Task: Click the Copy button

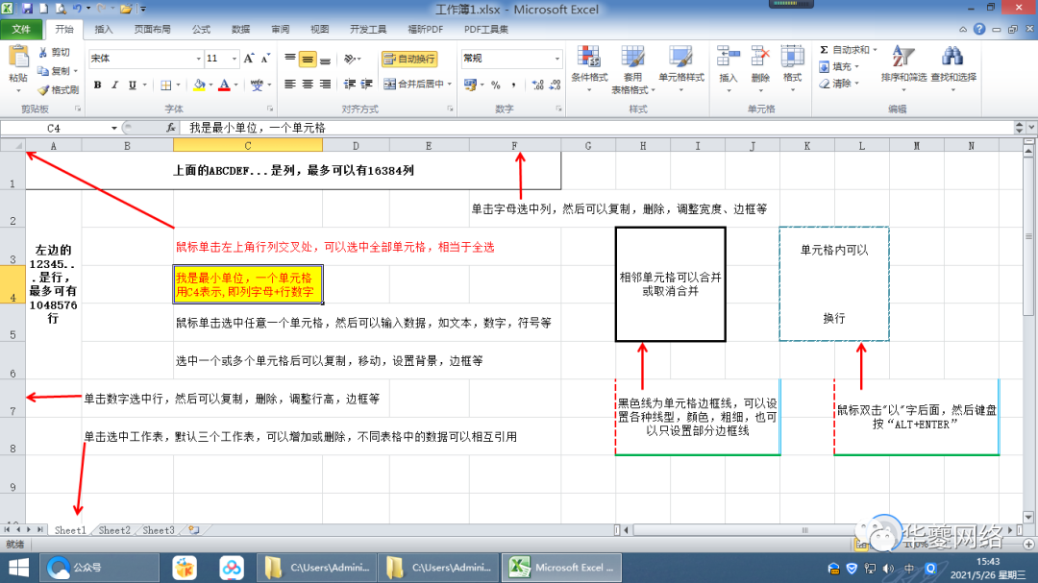Action: coord(54,71)
